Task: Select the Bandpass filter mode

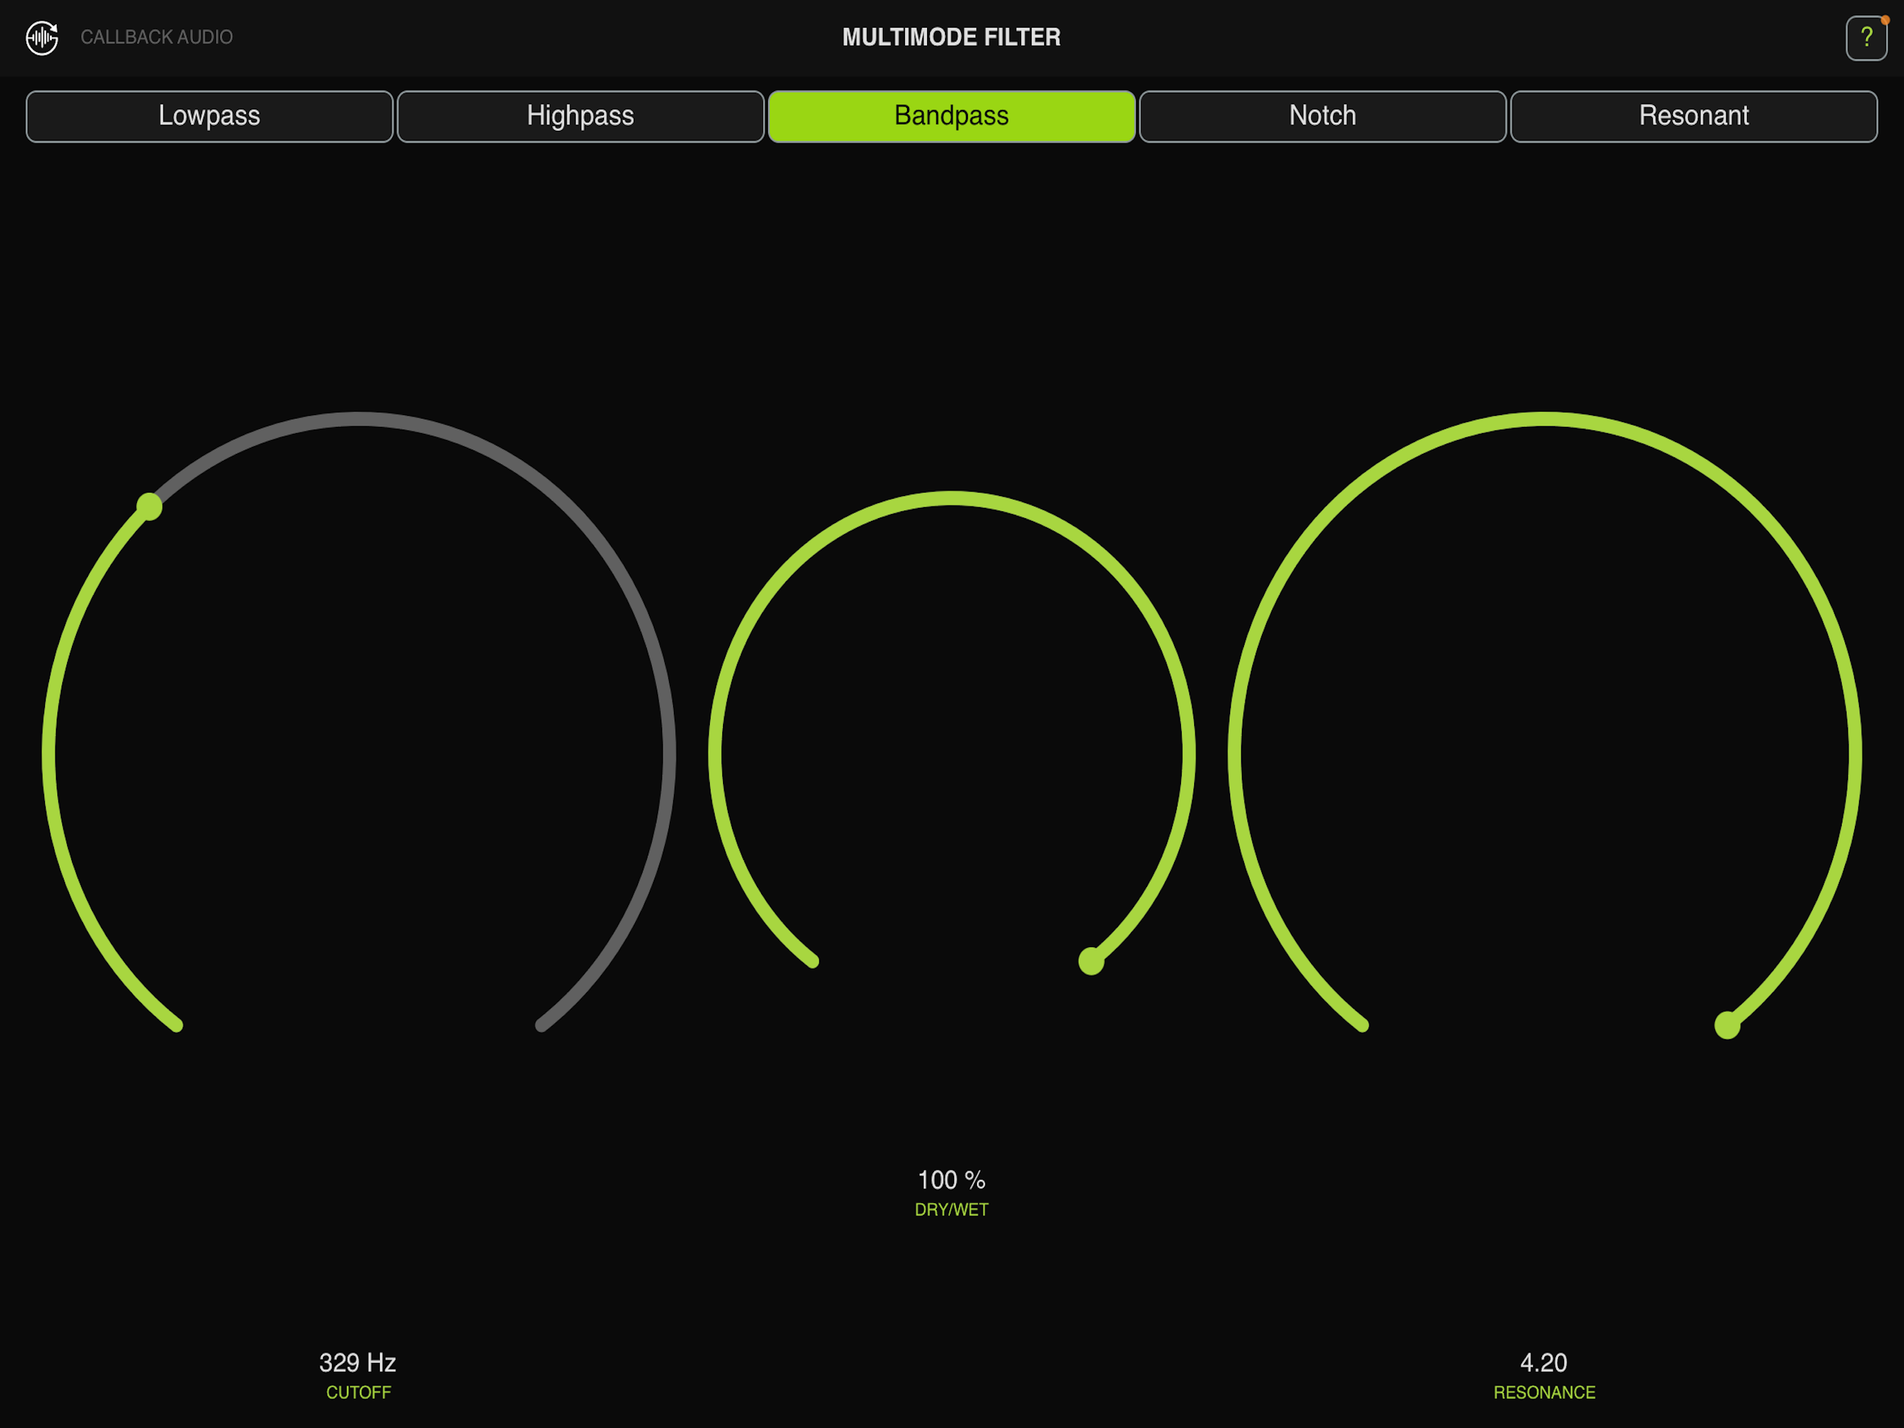Action: (951, 116)
